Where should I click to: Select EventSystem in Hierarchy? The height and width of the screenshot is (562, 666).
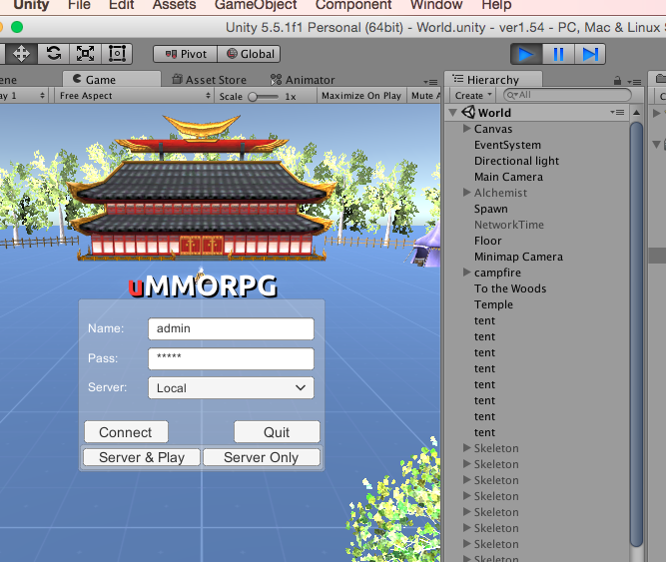tap(507, 145)
